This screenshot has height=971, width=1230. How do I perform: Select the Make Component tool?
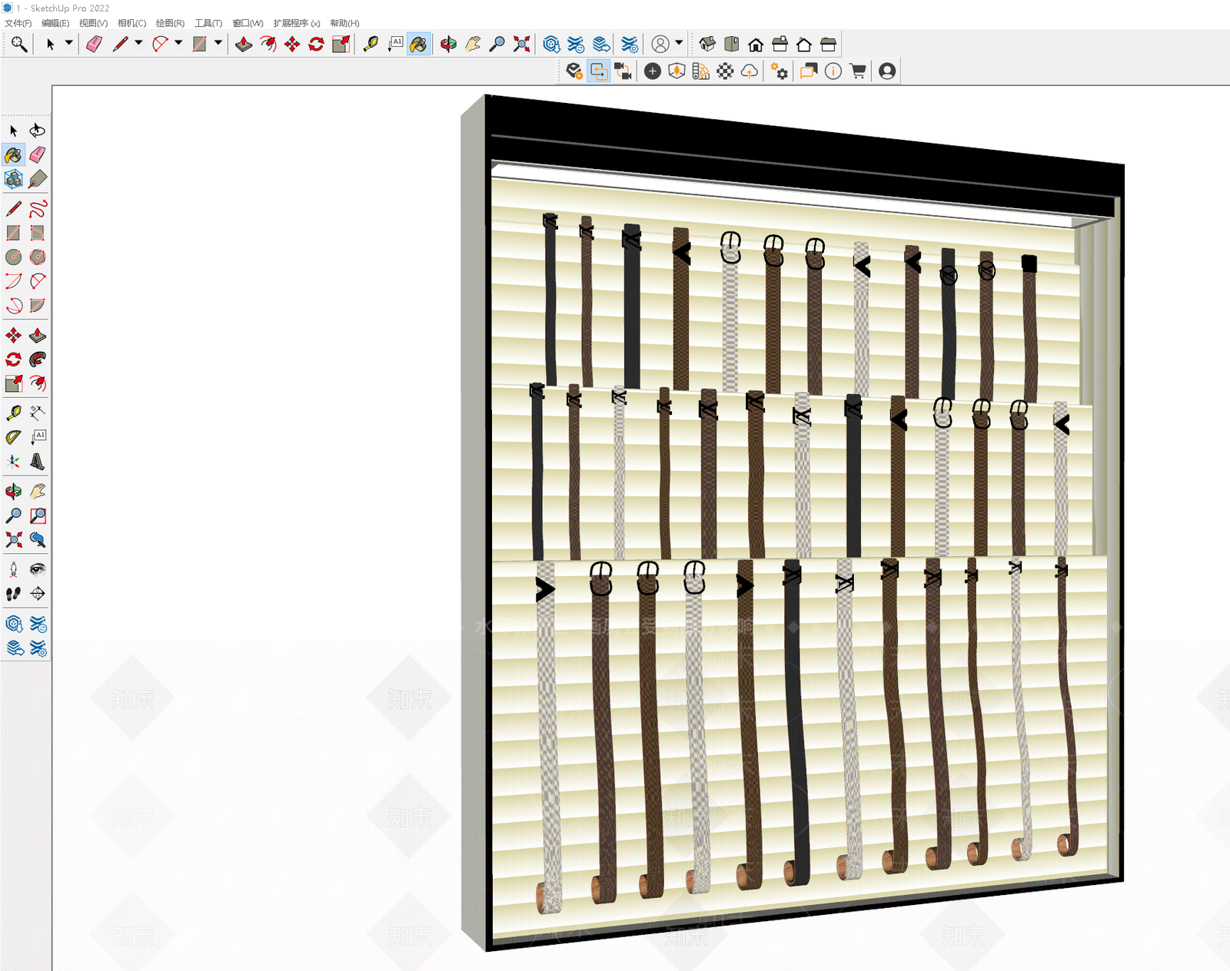click(13, 180)
